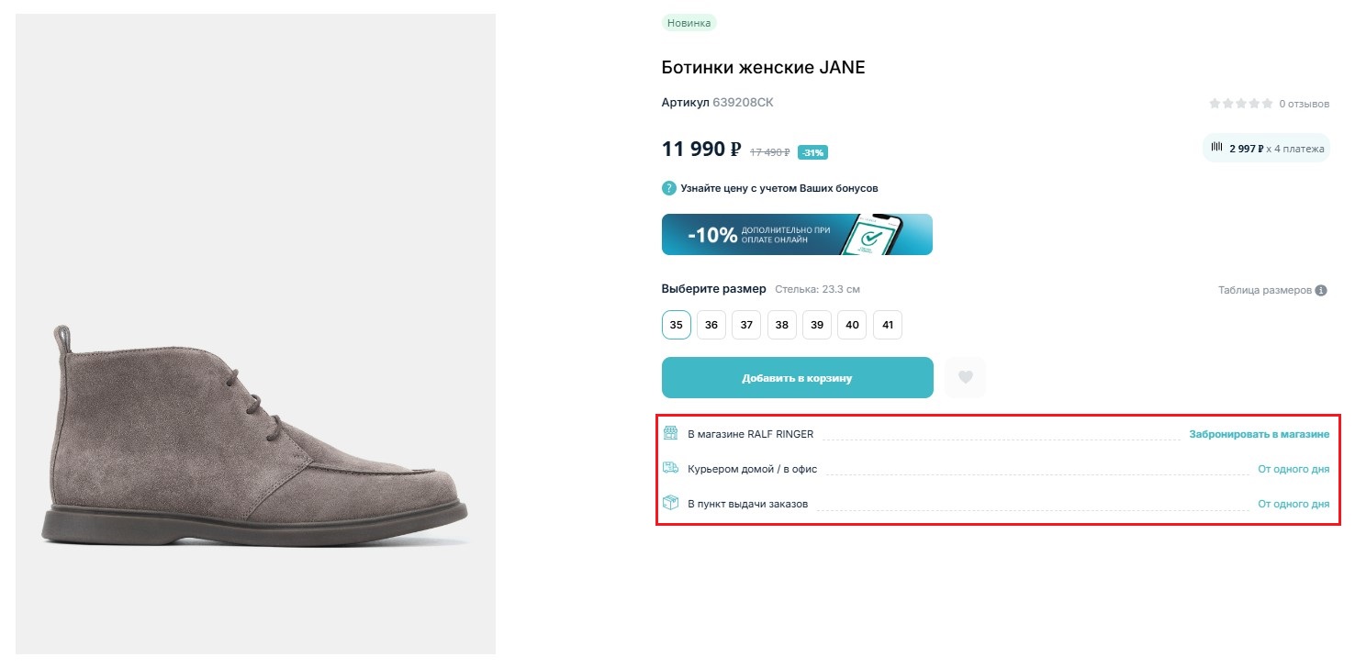Click the question mark bonus icon
Screen dimensions: 1355x668
pos(669,188)
